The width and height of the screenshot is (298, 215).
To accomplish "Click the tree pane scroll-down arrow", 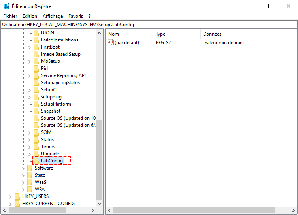I will (x=99, y=204).
